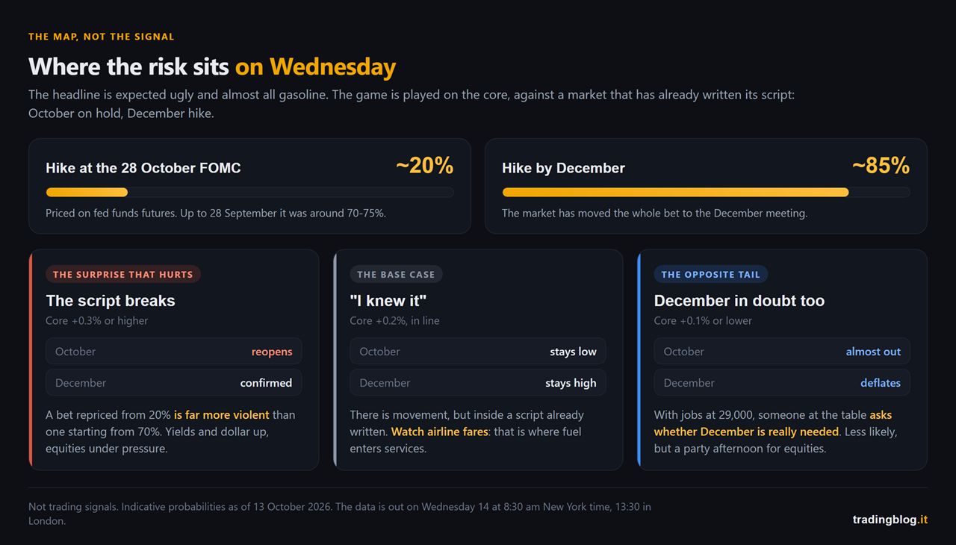Click the October stays low row

478,351
